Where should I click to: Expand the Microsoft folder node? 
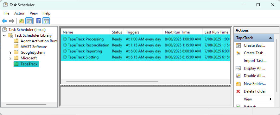pos(10,58)
